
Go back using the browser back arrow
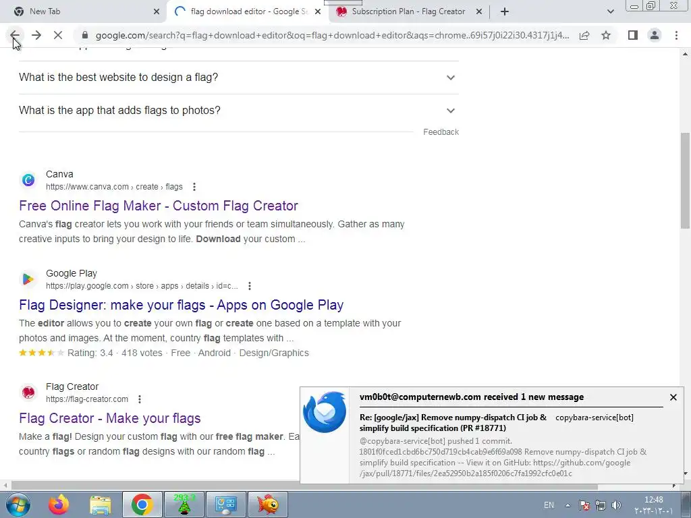pyautogui.click(x=15, y=35)
